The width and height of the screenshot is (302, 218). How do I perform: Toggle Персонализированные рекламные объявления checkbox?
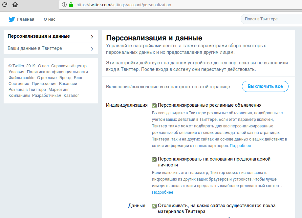154,105
